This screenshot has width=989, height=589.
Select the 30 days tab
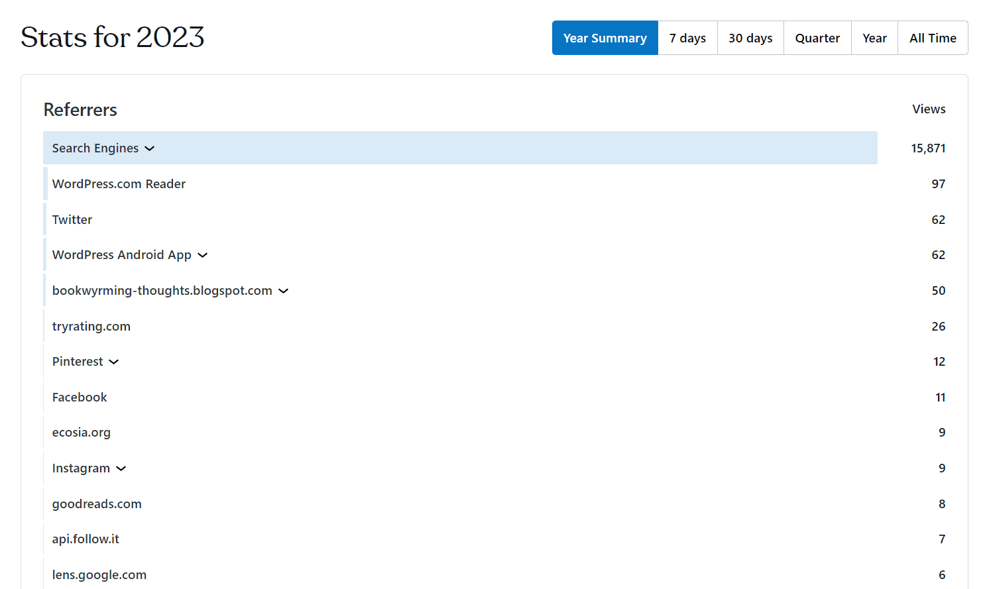[750, 38]
